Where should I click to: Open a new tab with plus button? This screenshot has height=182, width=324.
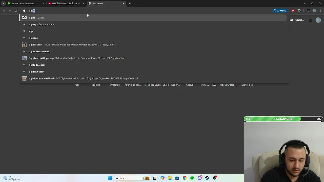pos(130,4)
